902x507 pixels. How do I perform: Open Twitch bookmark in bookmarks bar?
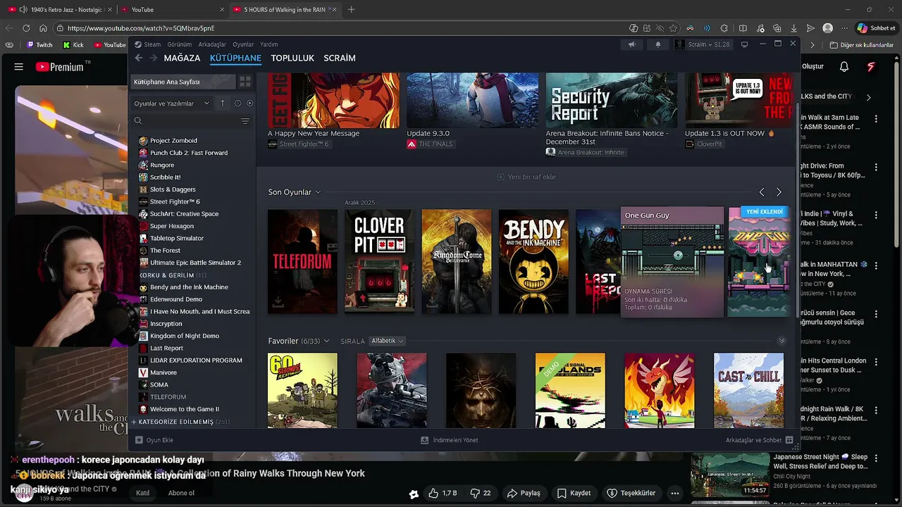click(x=39, y=44)
